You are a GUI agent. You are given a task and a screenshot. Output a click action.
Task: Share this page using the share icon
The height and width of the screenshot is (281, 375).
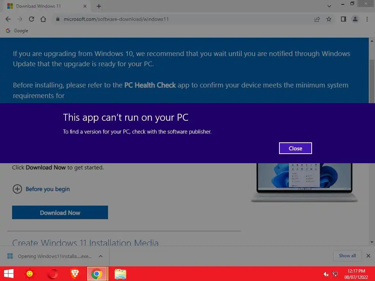pos(317,19)
